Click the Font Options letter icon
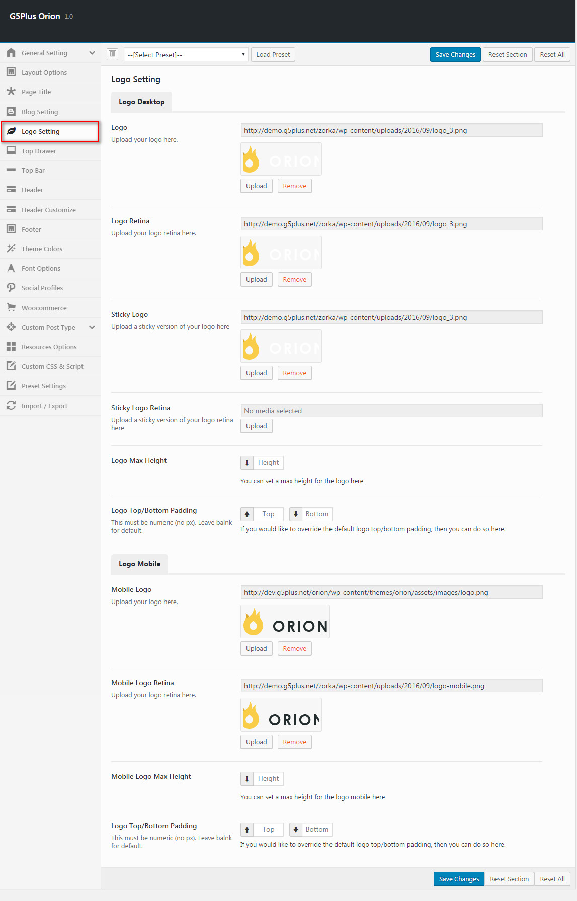The width and height of the screenshot is (577, 901). (x=11, y=268)
